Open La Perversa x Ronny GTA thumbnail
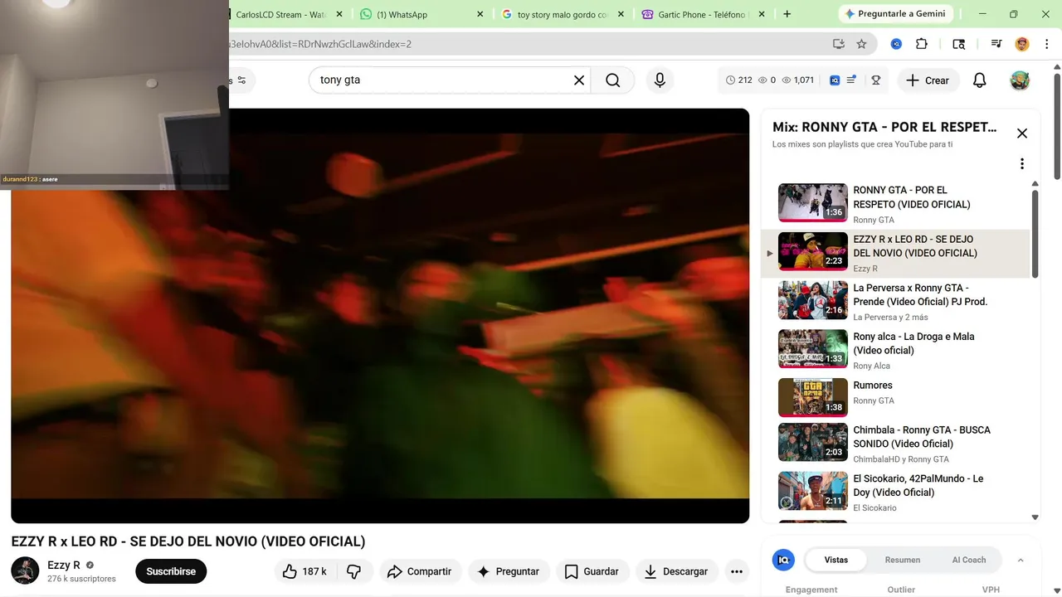Image resolution: width=1062 pixels, height=597 pixels. 812,300
